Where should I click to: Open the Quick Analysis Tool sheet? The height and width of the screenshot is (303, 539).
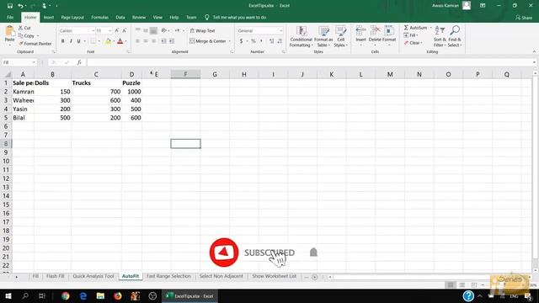pyautogui.click(x=93, y=276)
